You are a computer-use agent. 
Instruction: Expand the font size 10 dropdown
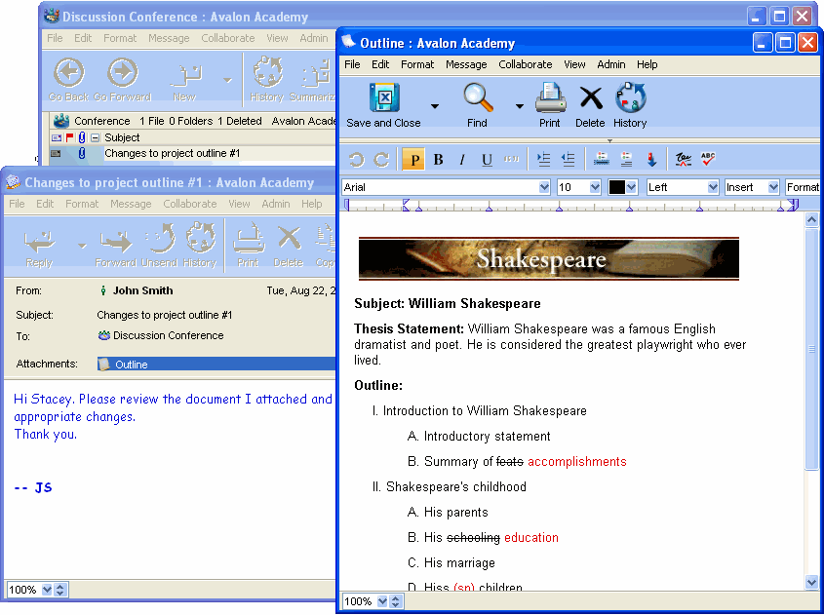(x=594, y=187)
